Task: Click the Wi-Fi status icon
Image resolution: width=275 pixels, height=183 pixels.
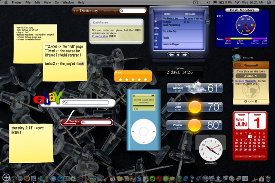Action: point(237,3)
